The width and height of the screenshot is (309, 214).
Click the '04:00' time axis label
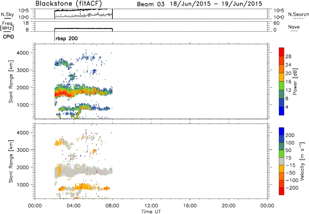[x=73, y=206]
